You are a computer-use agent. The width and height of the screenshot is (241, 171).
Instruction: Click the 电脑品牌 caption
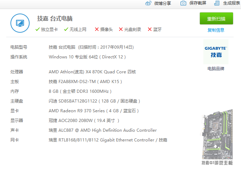click(x=216, y=68)
